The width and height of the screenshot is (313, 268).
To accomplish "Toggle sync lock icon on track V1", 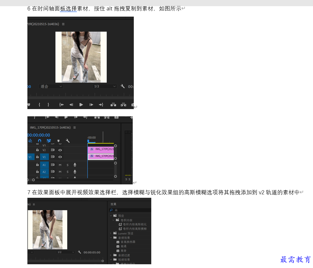I will (53, 157).
